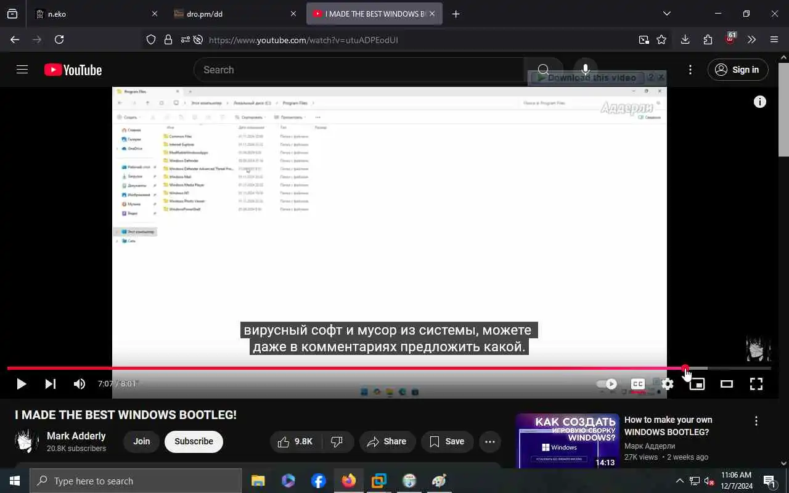The image size is (789, 493).
Task: Switch to miniplayer mode
Action: click(697, 384)
